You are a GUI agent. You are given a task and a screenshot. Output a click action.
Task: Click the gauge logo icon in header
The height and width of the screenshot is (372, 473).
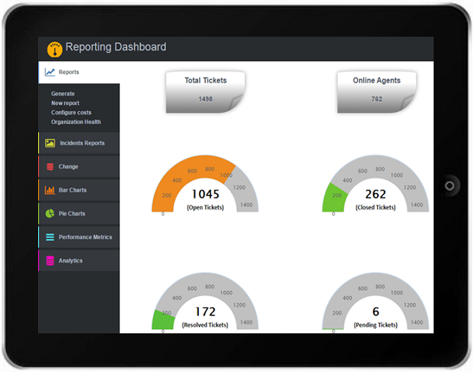pyautogui.click(x=54, y=49)
